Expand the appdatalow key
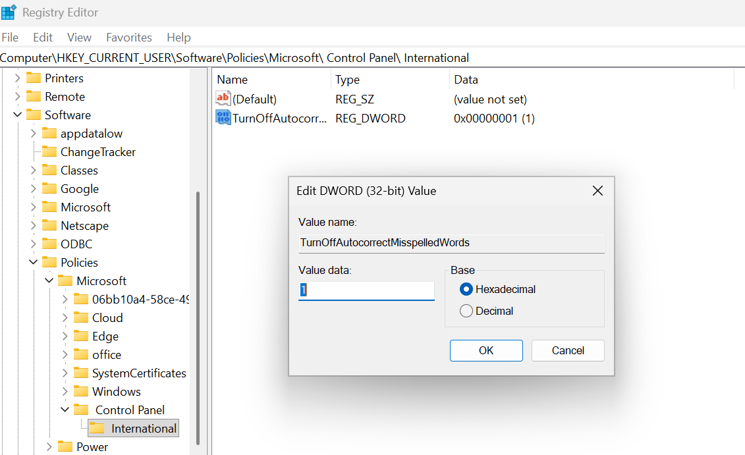Image resolution: width=745 pixels, height=455 pixels. pyautogui.click(x=33, y=134)
